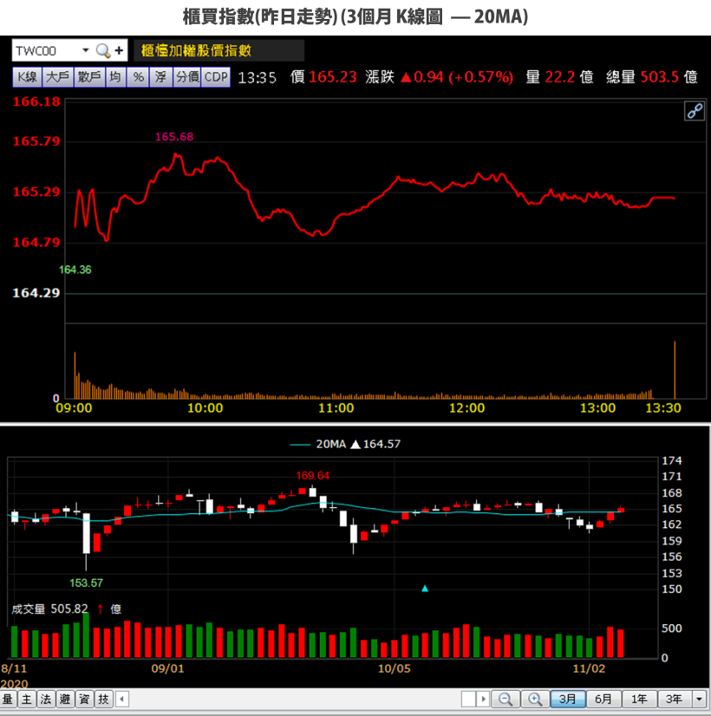Click the magnifier search icon beside TWC00
The height and width of the screenshot is (716, 711).
click(103, 50)
